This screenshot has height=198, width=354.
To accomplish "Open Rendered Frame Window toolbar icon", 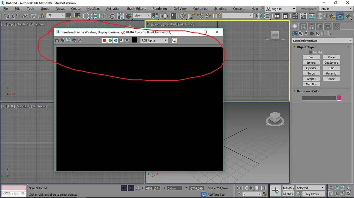I will 340,16.
